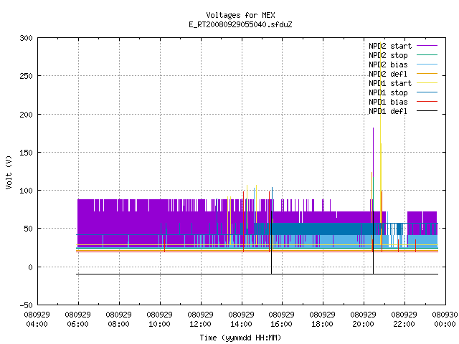459x344 pixels.
Task: Click the black NPD1 defl line at -10 V
Action: coord(257,274)
